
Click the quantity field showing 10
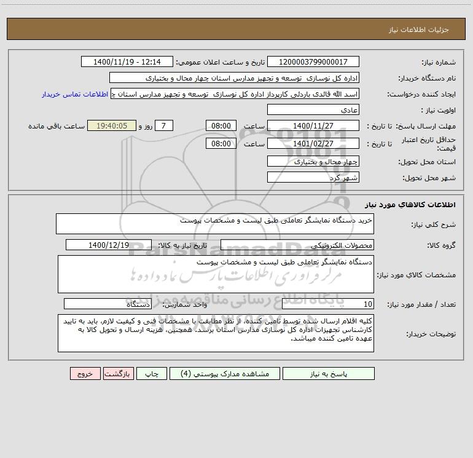(328, 304)
